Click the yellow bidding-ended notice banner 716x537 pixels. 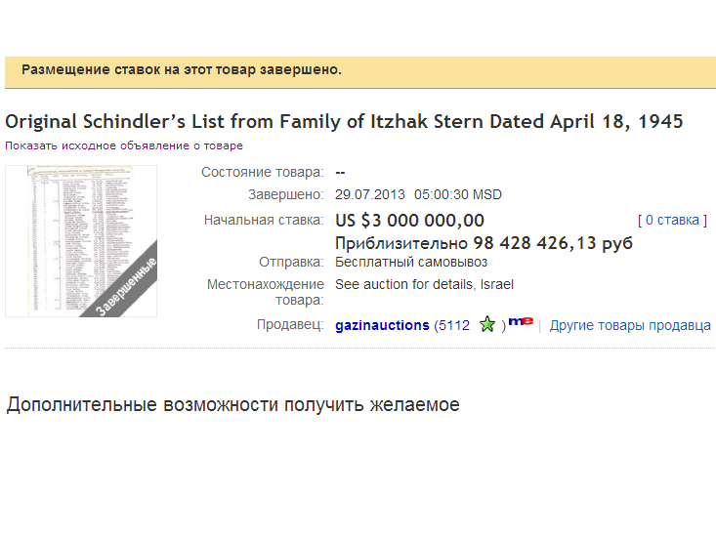click(359, 71)
